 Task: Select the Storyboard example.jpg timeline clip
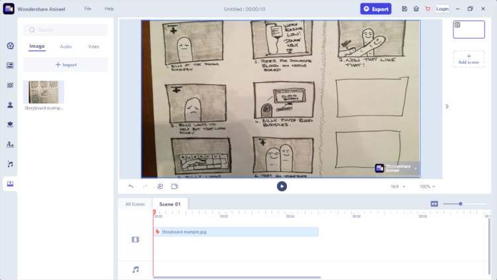[x=236, y=232]
